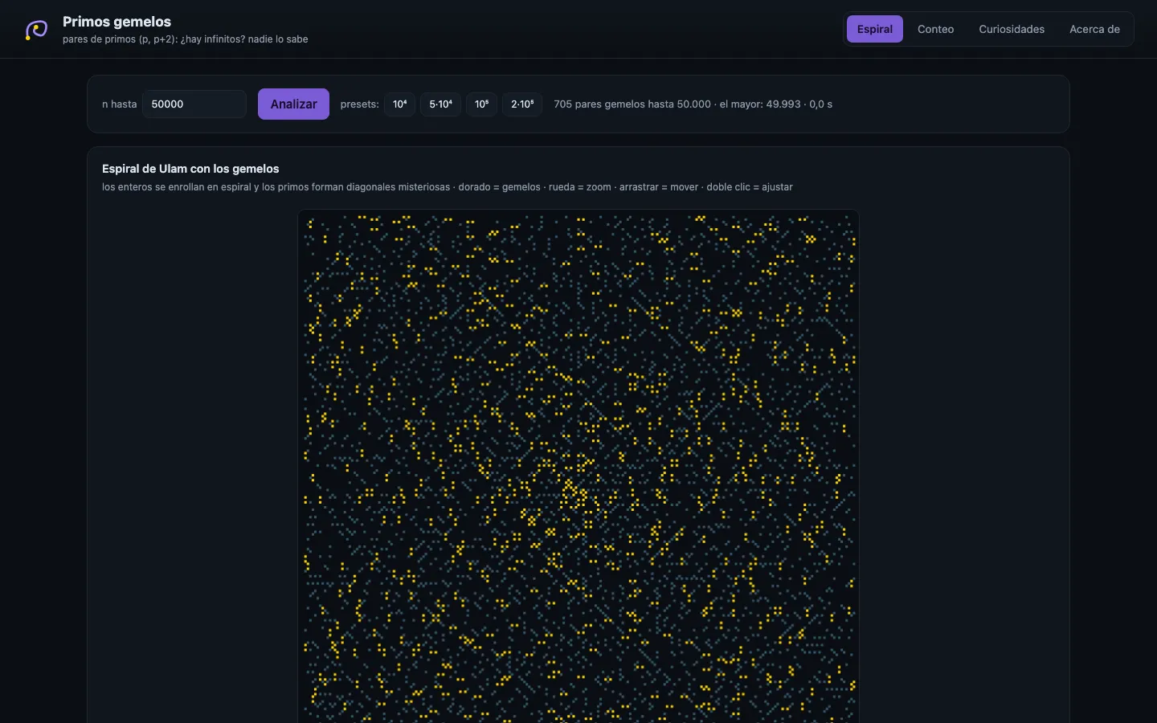Open the Conteo tab
Image resolution: width=1157 pixels, height=723 pixels.
[x=935, y=29]
